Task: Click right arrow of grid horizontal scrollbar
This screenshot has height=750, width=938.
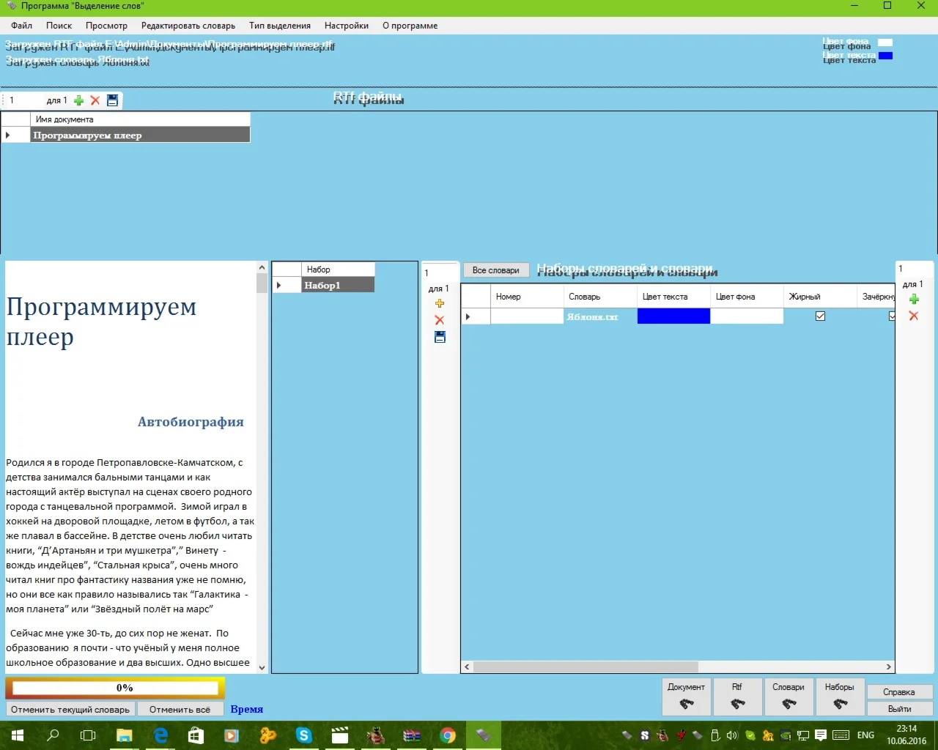Action: pos(888,667)
